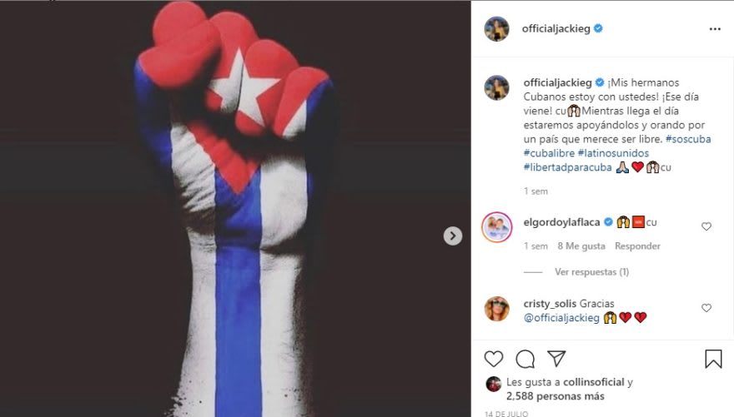Share the post via paper plane icon
The image size is (734, 417).
[556, 359]
